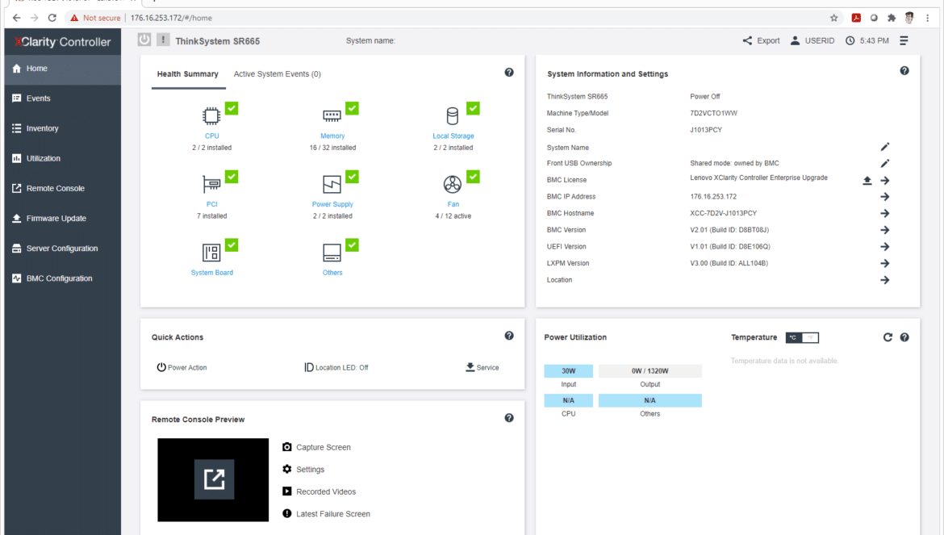Reload the page in the browser
The image size is (944, 535).
[52, 18]
